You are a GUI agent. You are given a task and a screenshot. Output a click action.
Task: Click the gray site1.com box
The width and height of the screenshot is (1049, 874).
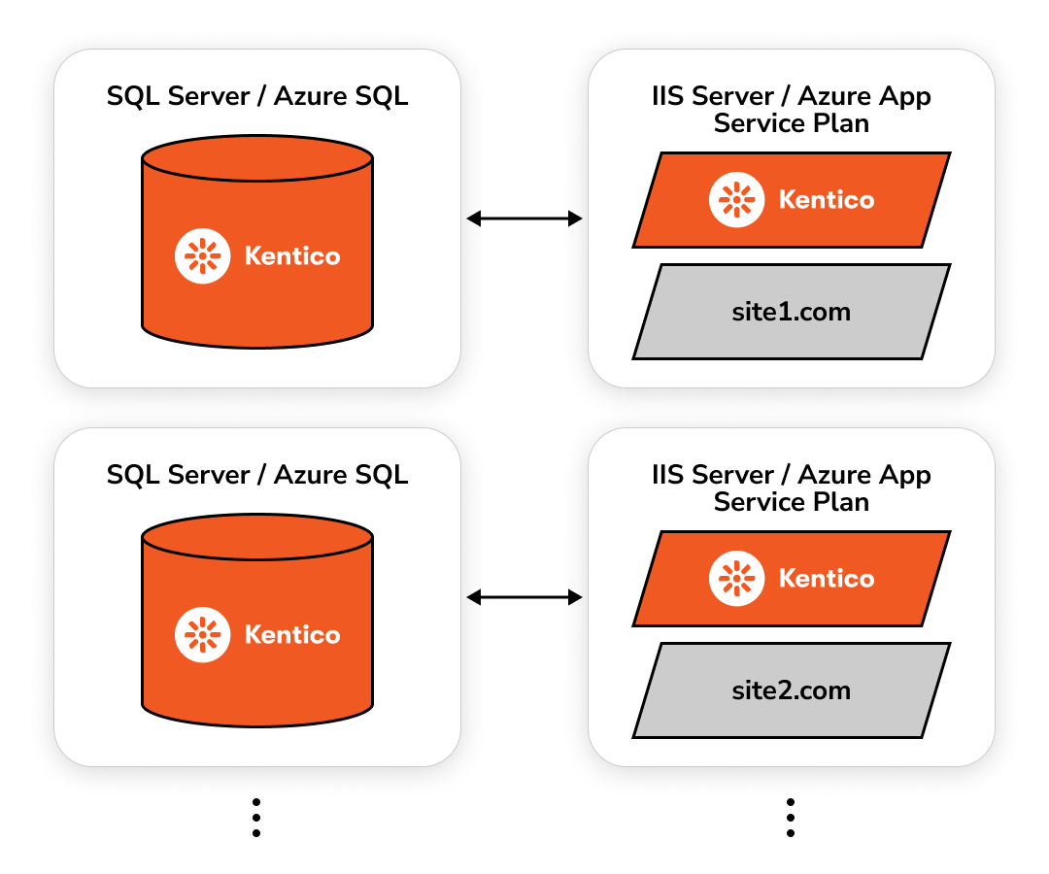coord(792,312)
